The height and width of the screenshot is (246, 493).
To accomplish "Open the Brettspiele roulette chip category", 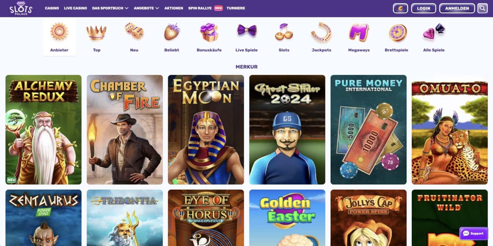I will click(x=396, y=37).
